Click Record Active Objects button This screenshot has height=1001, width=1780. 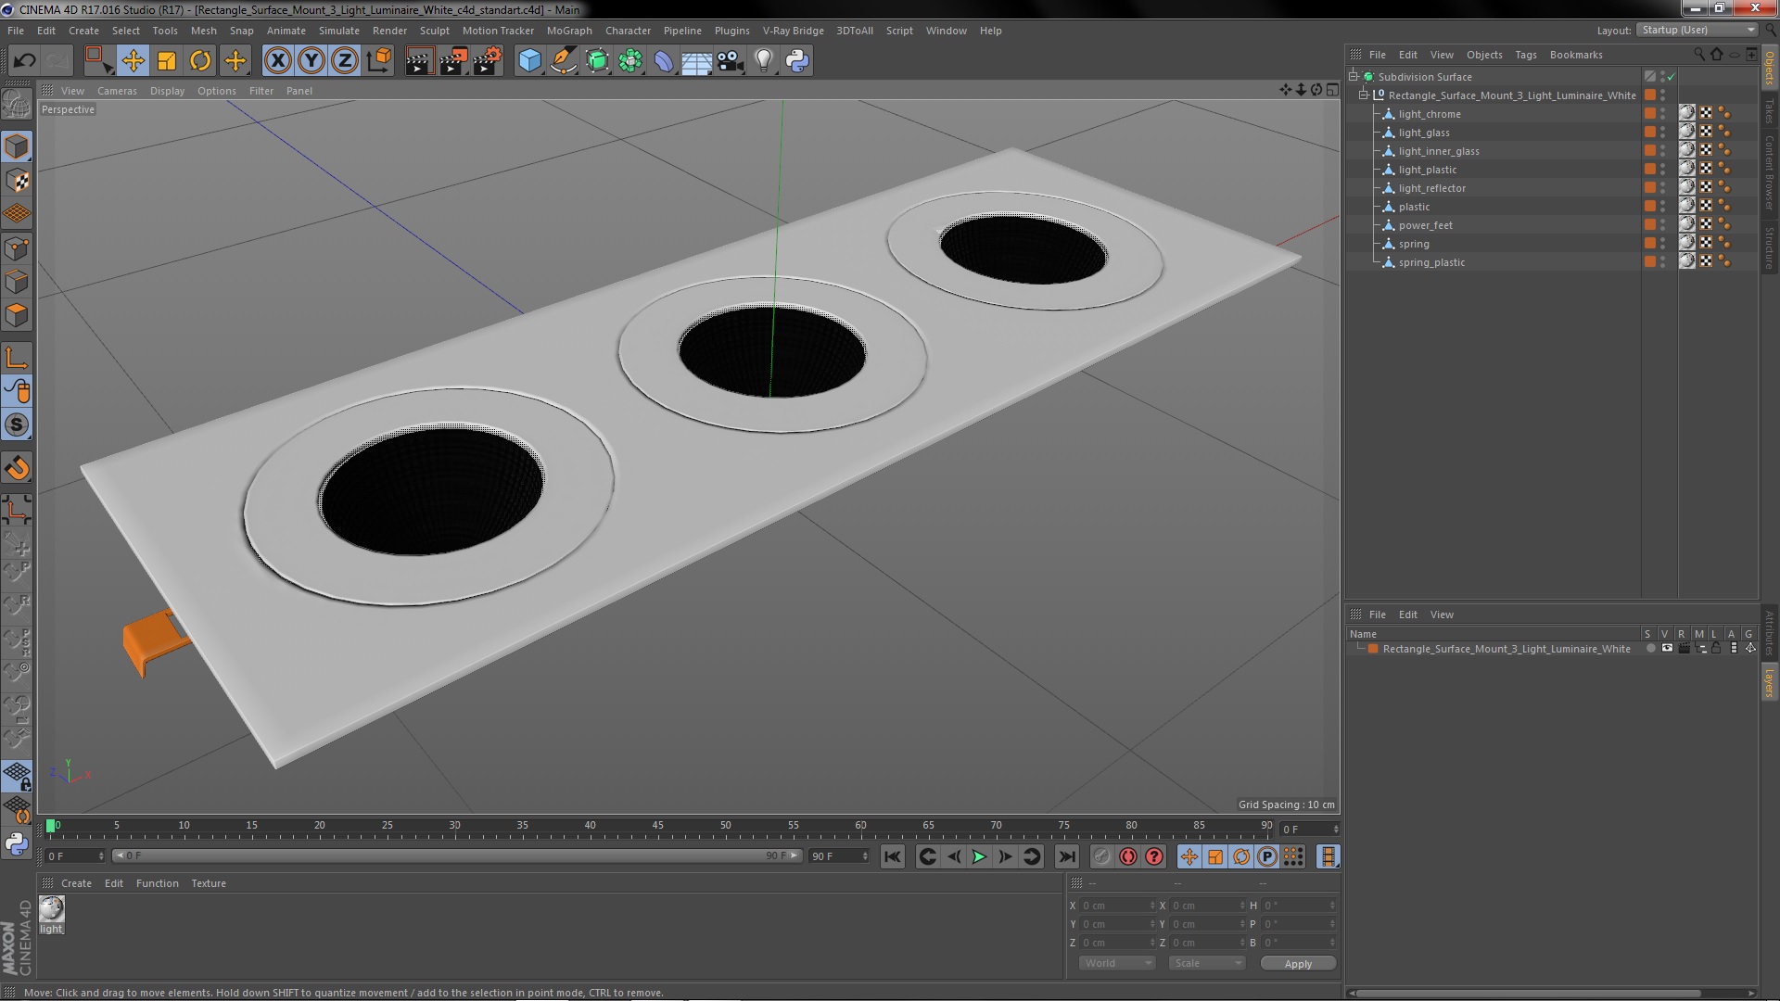1101,857
